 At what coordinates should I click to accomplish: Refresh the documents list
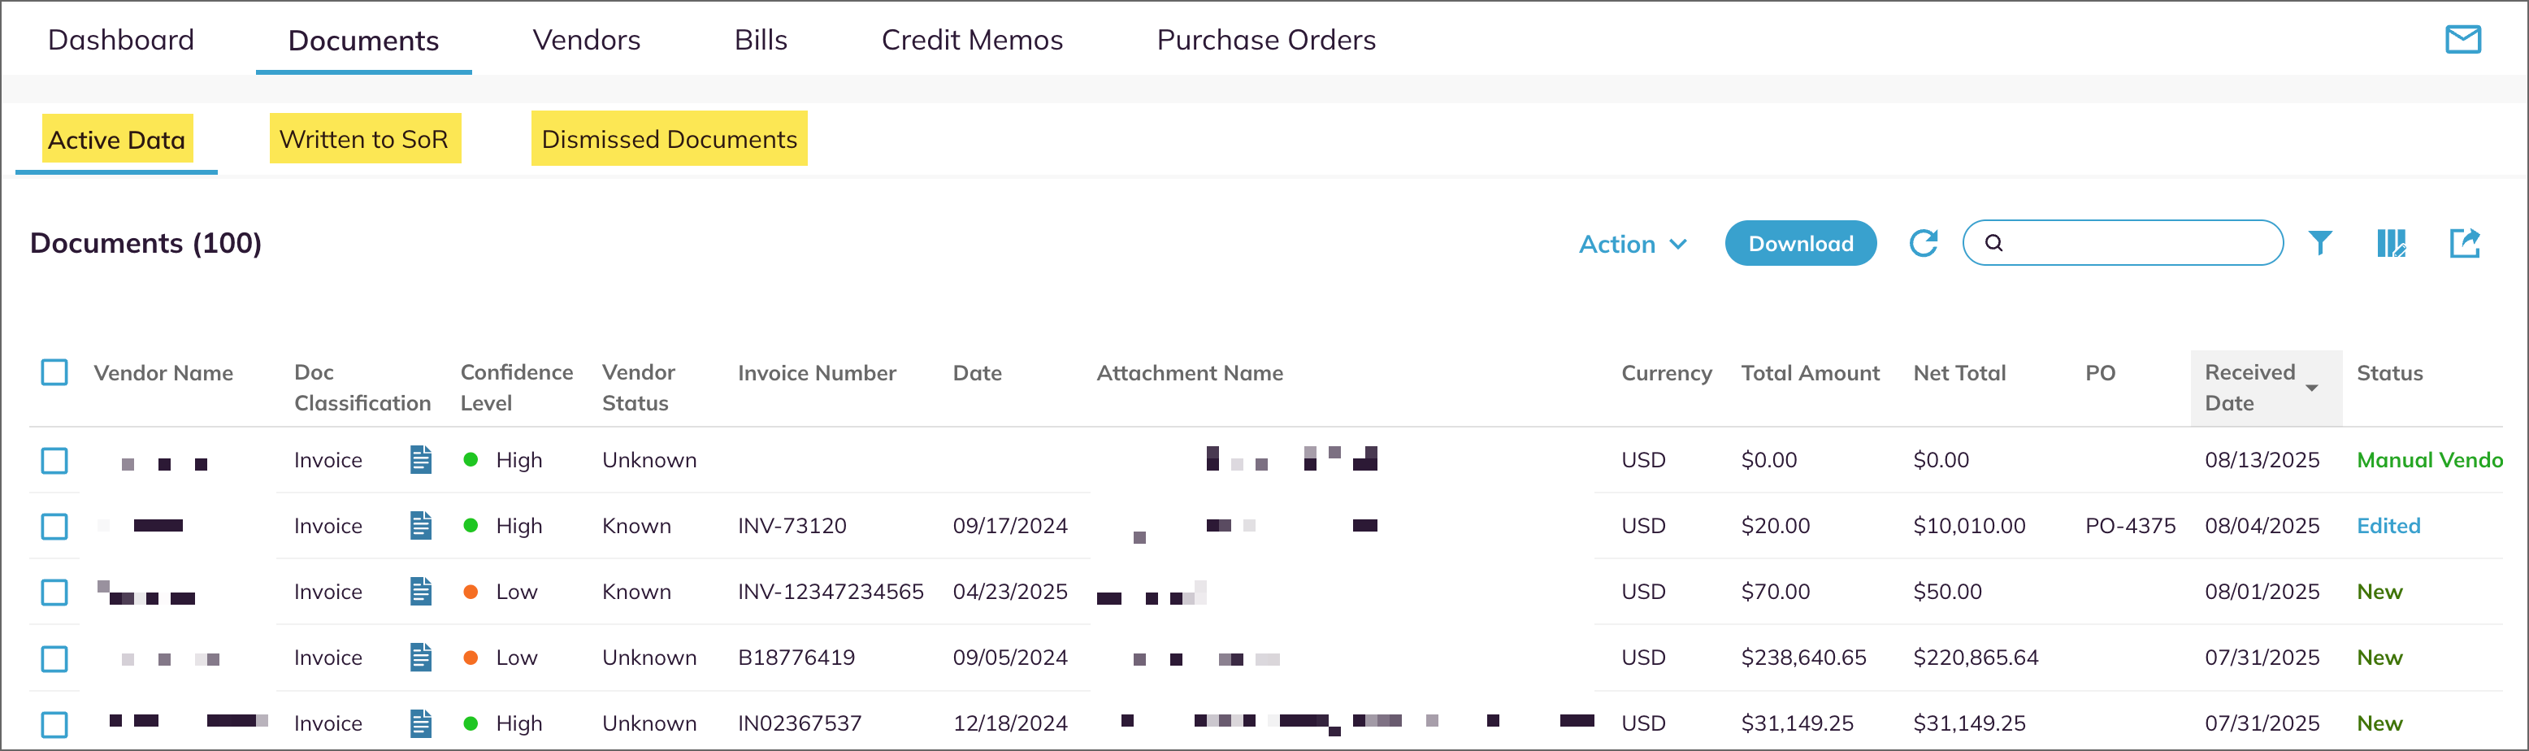click(x=1924, y=242)
